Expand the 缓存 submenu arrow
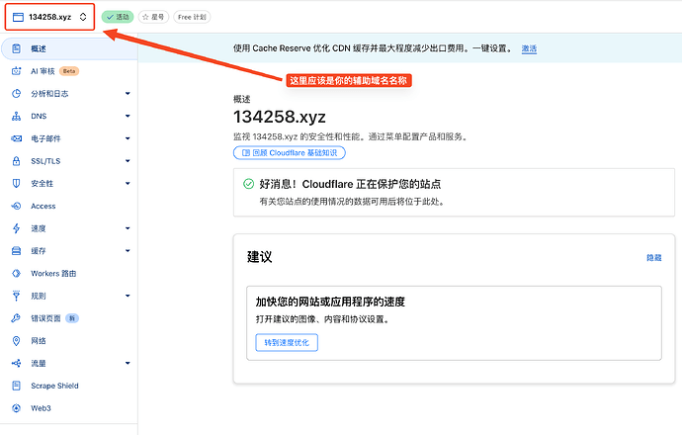The height and width of the screenshot is (435, 682). click(128, 251)
